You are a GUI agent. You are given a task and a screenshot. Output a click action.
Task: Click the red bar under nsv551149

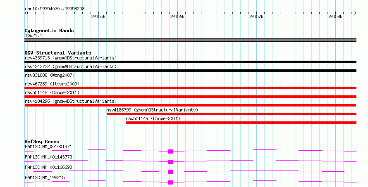[x=241, y=123]
